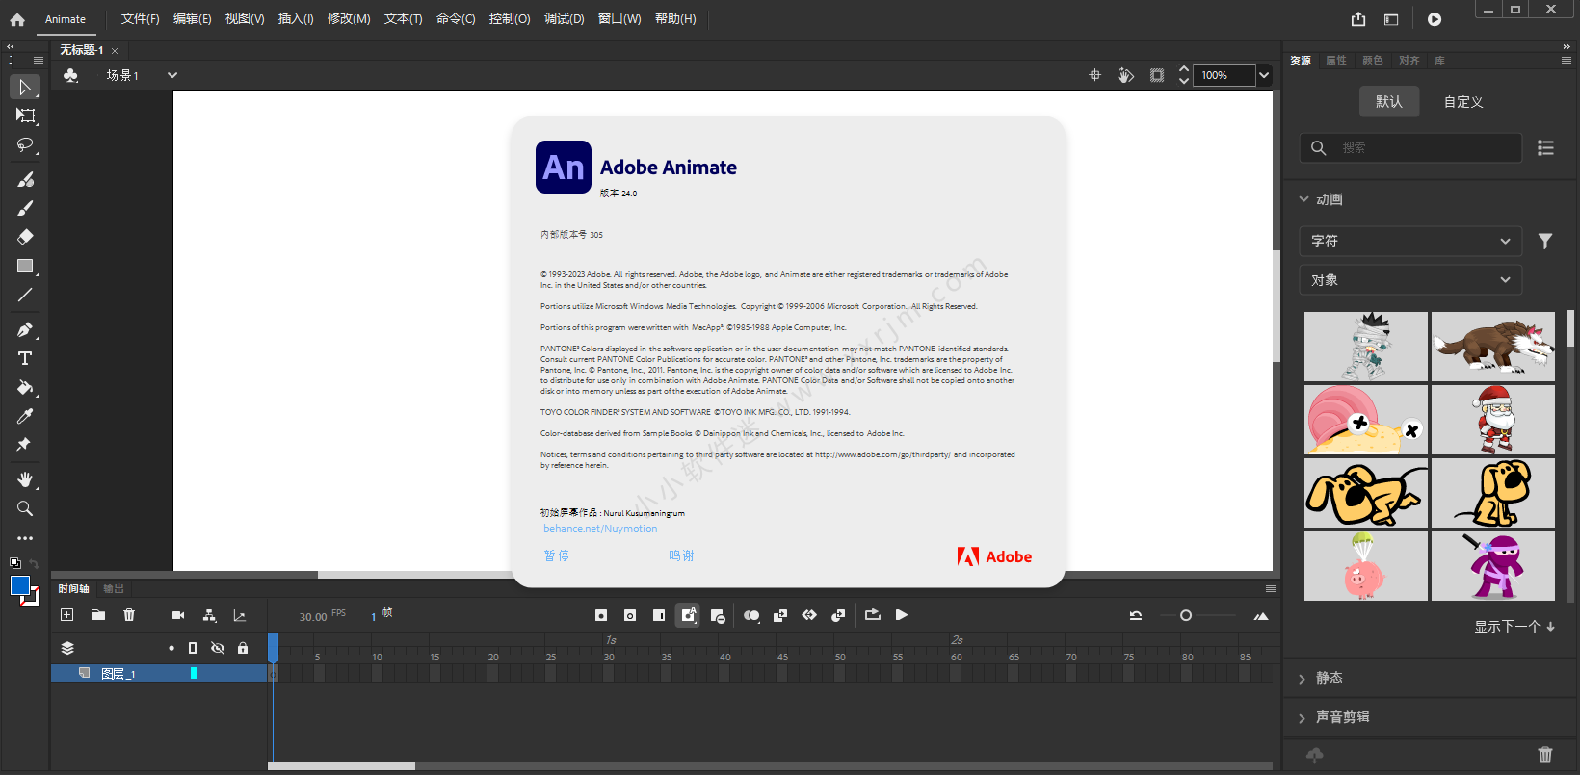The image size is (1580, 775).
Task: Toggle layer highlight dot column
Action: (x=171, y=648)
